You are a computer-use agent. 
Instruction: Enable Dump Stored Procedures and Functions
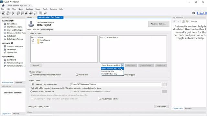coord(31,75)
